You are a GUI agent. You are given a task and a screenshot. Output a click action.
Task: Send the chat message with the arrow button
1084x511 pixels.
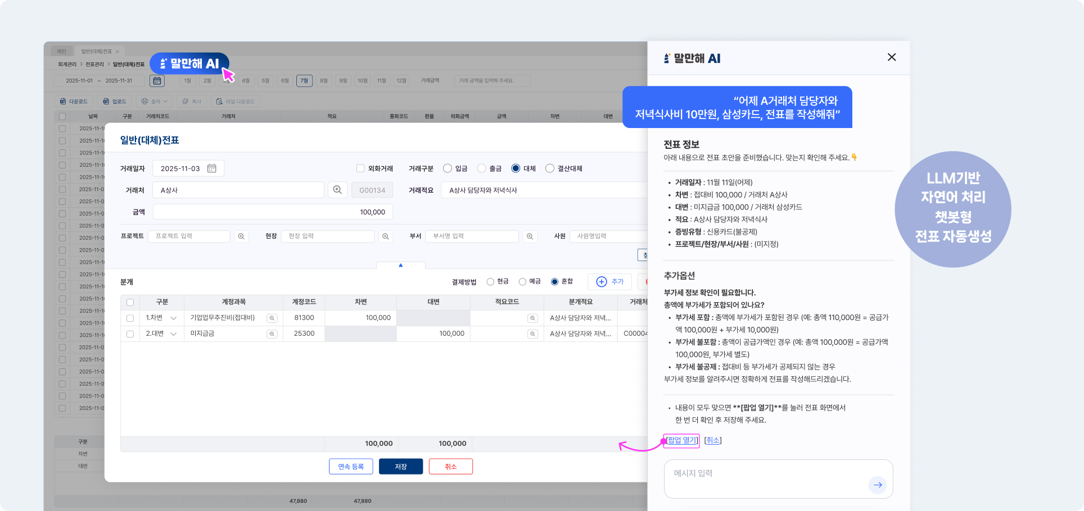pos(878,485)
